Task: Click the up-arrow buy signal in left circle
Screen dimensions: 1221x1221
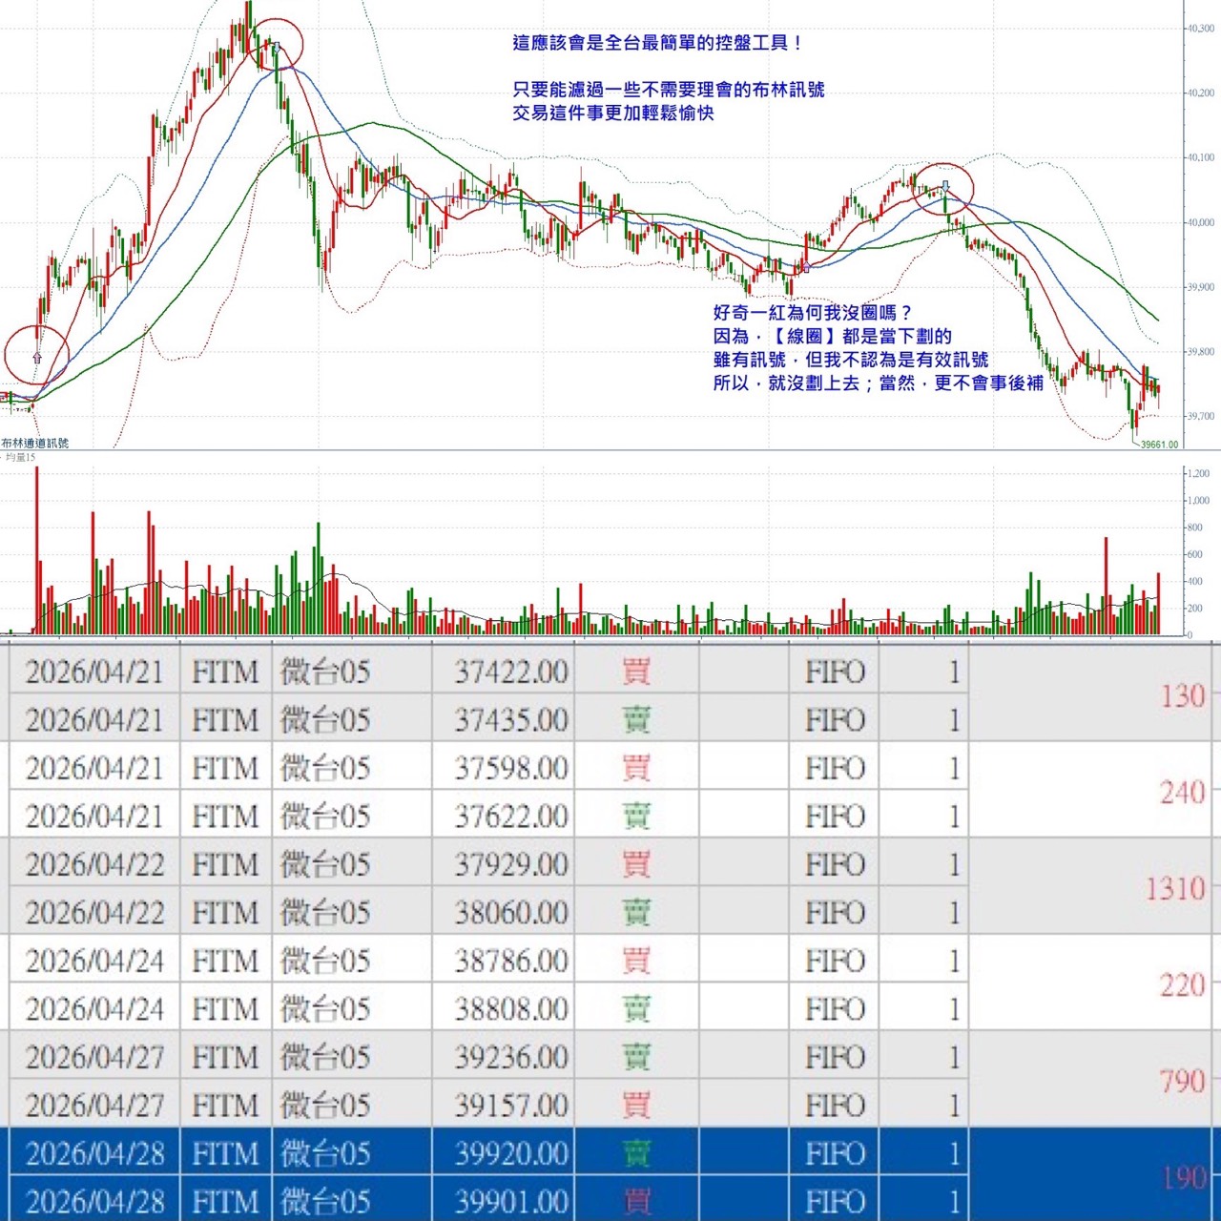Action: pos(37,357)
